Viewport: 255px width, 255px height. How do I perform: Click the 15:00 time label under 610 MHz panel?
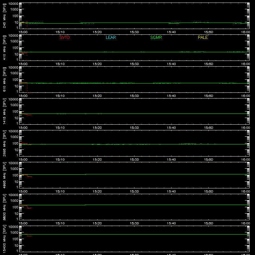23,96
